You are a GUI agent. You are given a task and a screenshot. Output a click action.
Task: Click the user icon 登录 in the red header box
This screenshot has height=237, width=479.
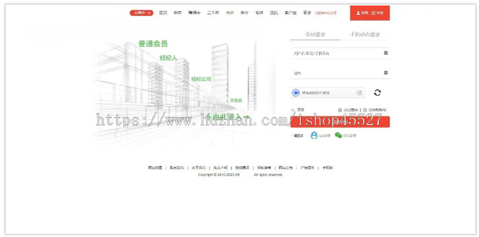(362, 13)
